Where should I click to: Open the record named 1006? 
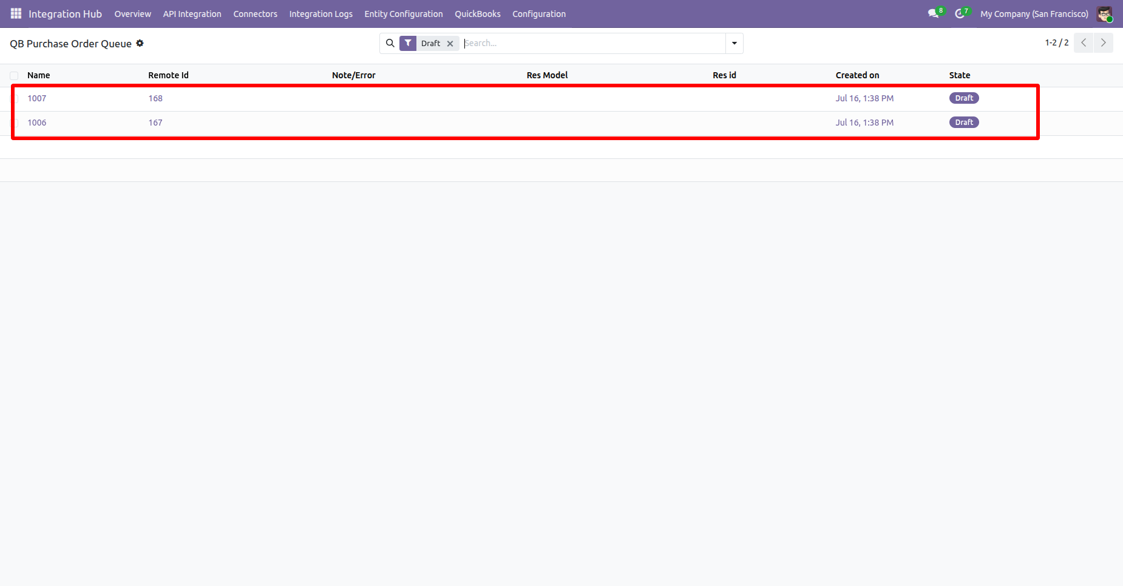pos(37,123)
